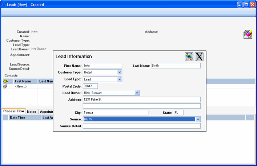Click the Date Time column header

(x=25, y=118)
